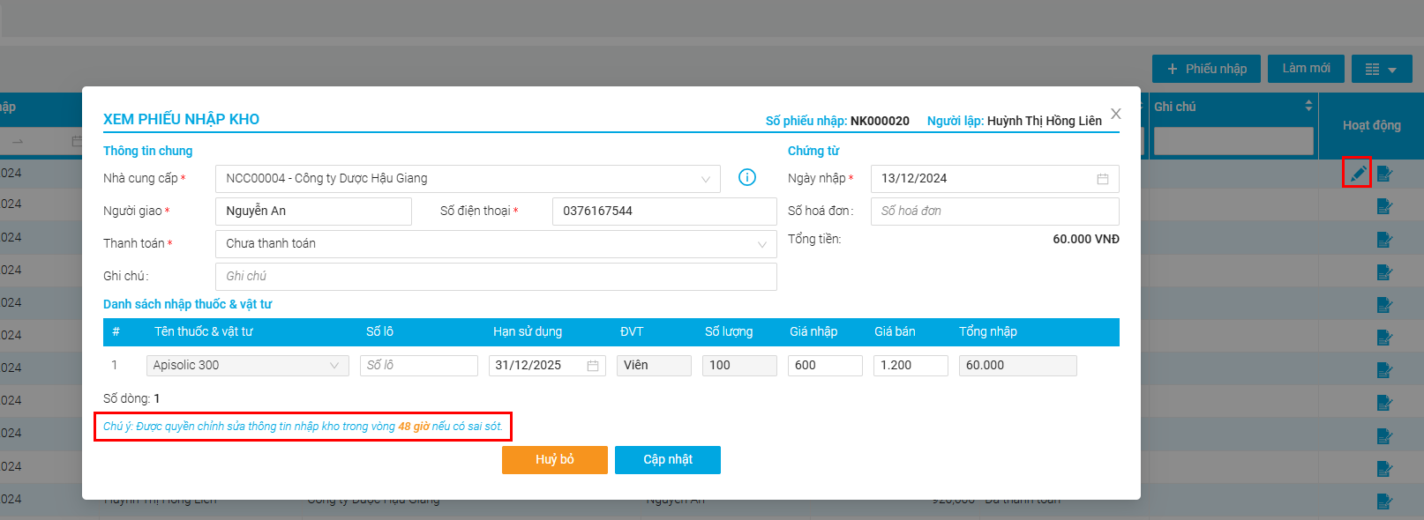Click the Tên thuốc & vật tư column header
The width and height of the screenshot is (1424, 520).
[204, 332]
